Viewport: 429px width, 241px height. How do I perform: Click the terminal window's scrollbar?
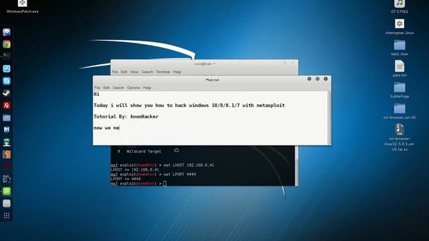pos(296,166)
